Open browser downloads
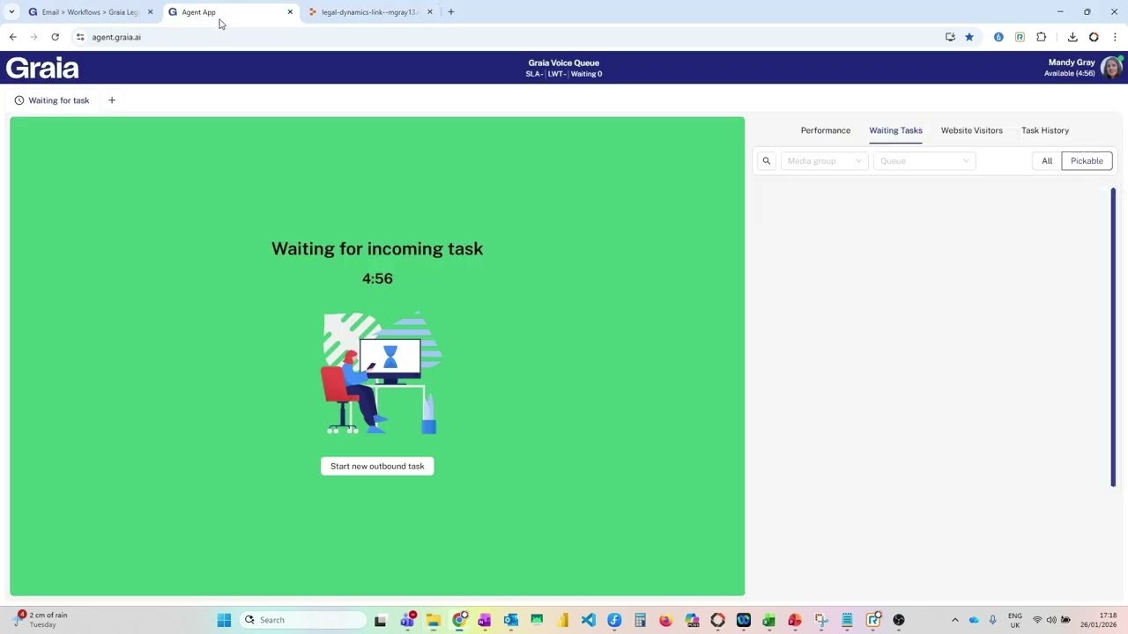The height and width of the screenshot is (634, 1128). [x=1072, y=37]
